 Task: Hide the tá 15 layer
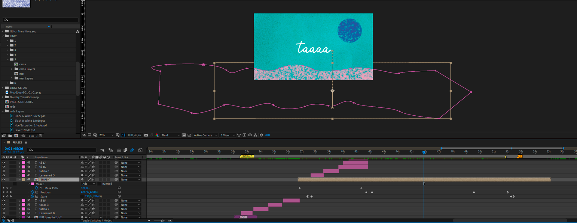pyautogui.click(x=4, y=201)
